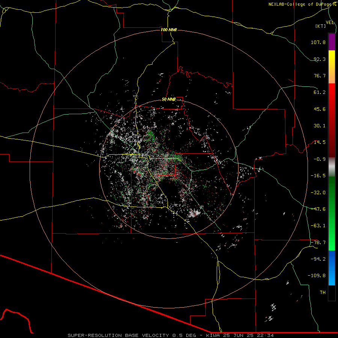
Task: Select the 61.2 legend value
Action: coord(320,92)
